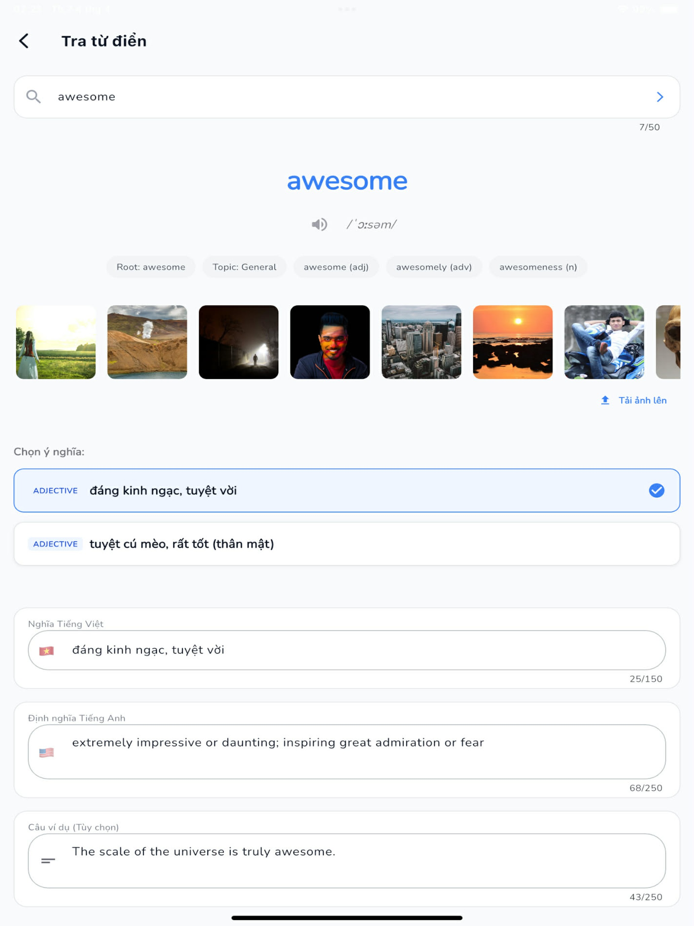
Task: Choose the orange sunset thumbnail
Action: coord(512,342)
